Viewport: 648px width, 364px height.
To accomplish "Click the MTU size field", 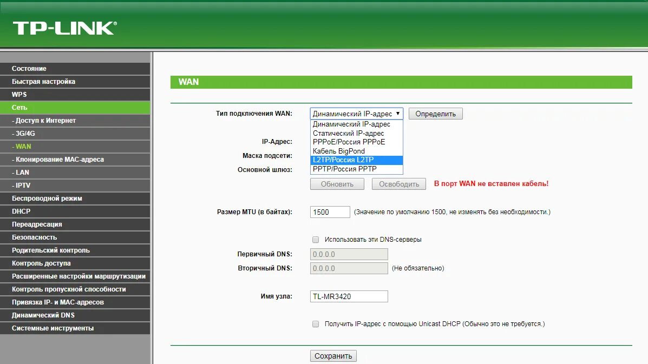I will click(x=330, y=212).
